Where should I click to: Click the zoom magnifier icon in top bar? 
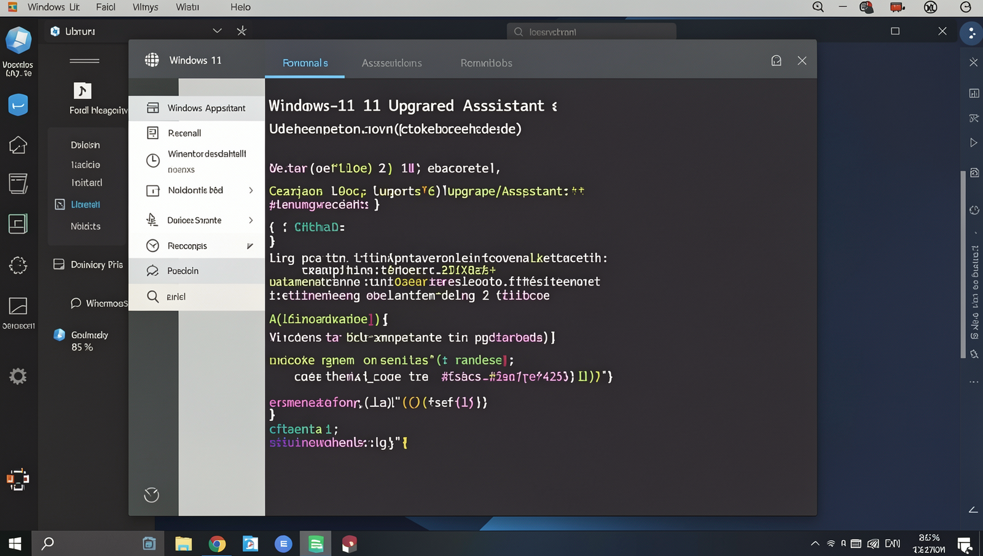(x=818, y=7)
